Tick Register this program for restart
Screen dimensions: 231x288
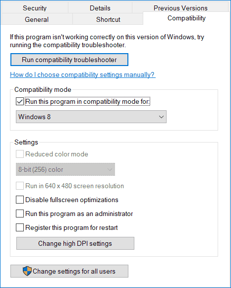pyautogui.click(x=20, y=227)
